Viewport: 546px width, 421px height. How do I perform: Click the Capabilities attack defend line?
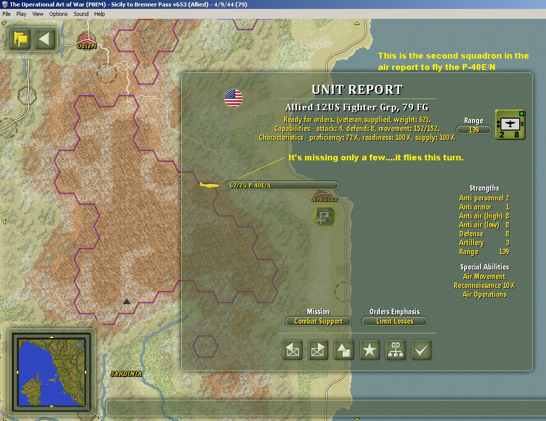(357, 129)
